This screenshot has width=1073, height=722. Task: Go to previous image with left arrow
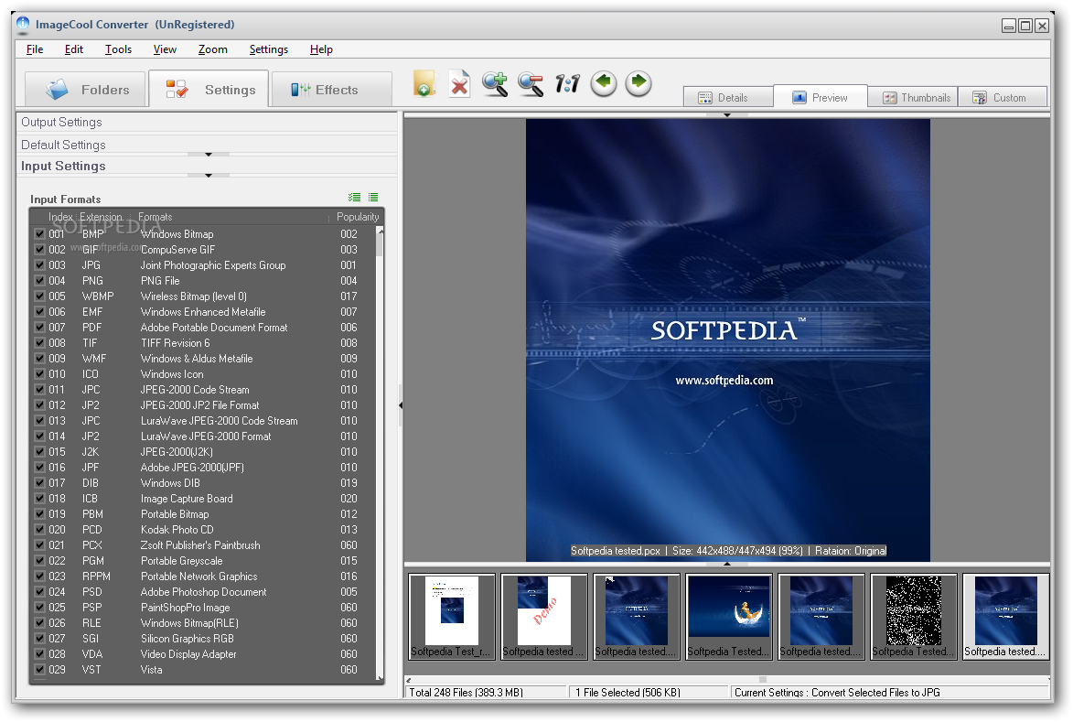[x=604, y=83]
